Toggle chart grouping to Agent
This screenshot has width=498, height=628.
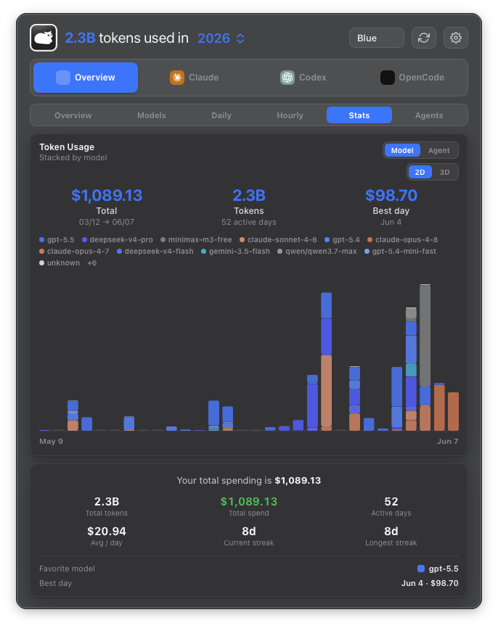(438, 150)
